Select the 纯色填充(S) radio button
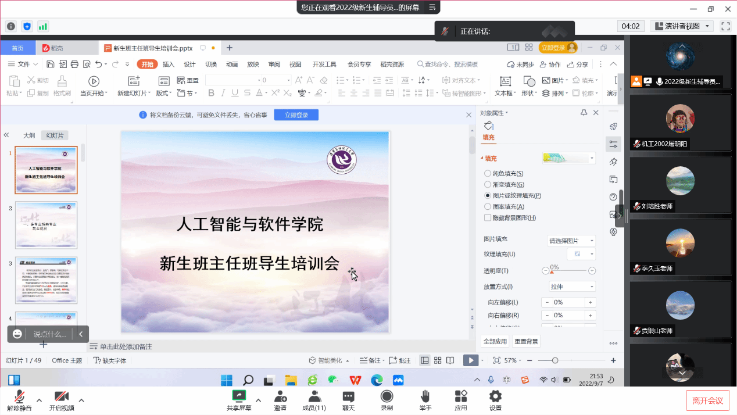 [x=488, y=173]
